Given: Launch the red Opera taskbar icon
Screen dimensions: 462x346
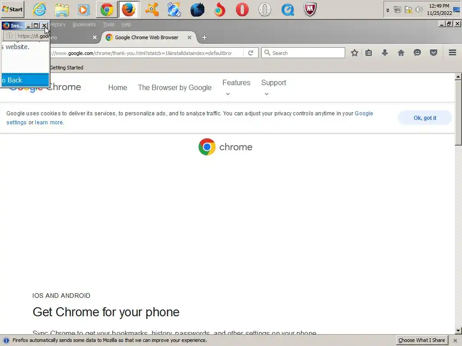Looking at the screenshot, I should pos(242,9).
